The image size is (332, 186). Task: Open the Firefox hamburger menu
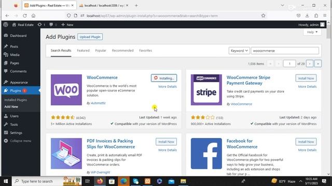pyautogui.click(x=325, y=16)
